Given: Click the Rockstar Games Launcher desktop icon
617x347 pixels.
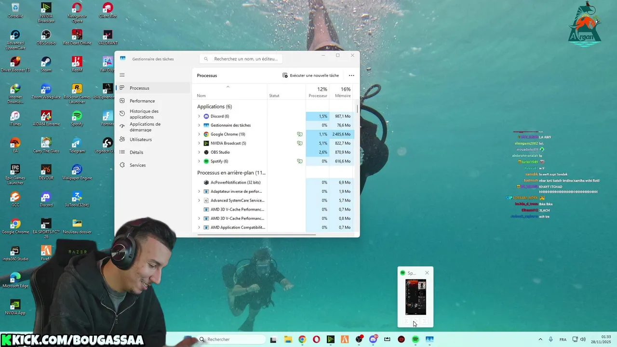Looking at the screenshot, I should point(77,93).
